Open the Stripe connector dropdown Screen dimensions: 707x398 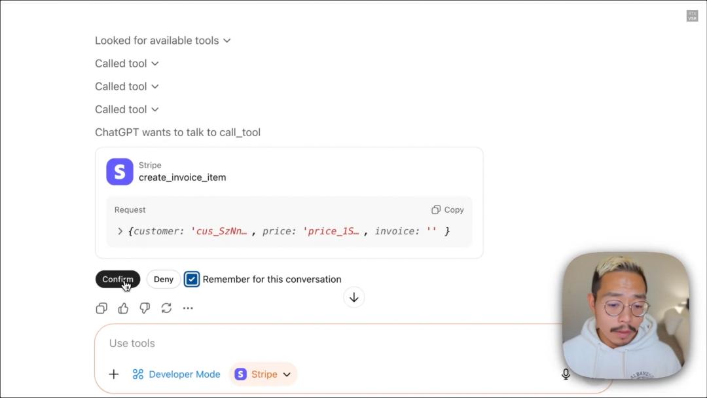263,374
